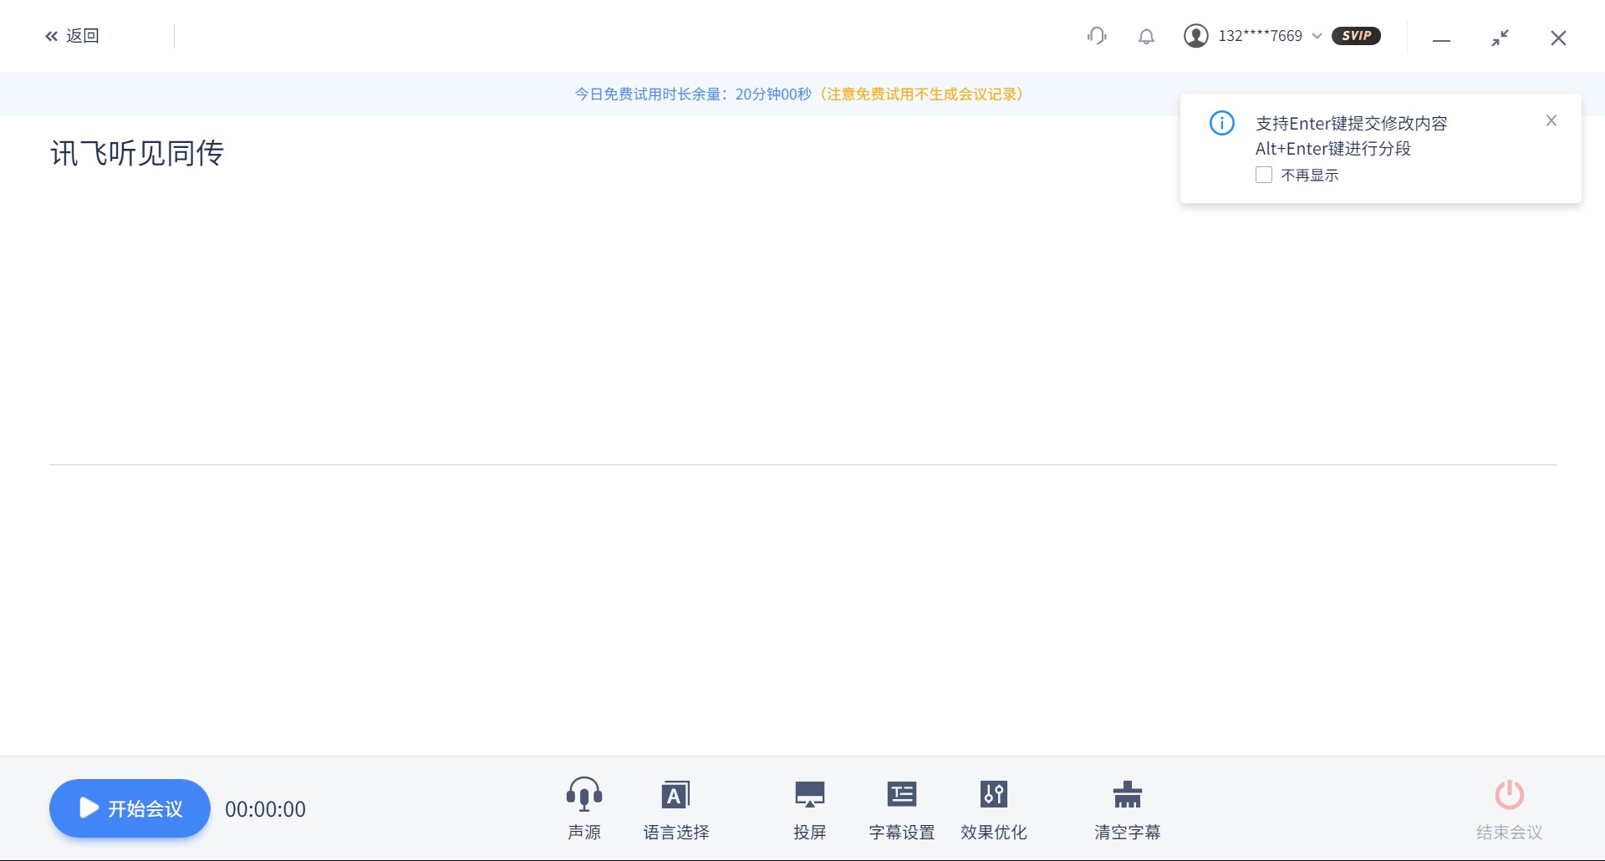1605x861 pixels.
Task: Click the user avatar icon
Action: pos(1195,36)
